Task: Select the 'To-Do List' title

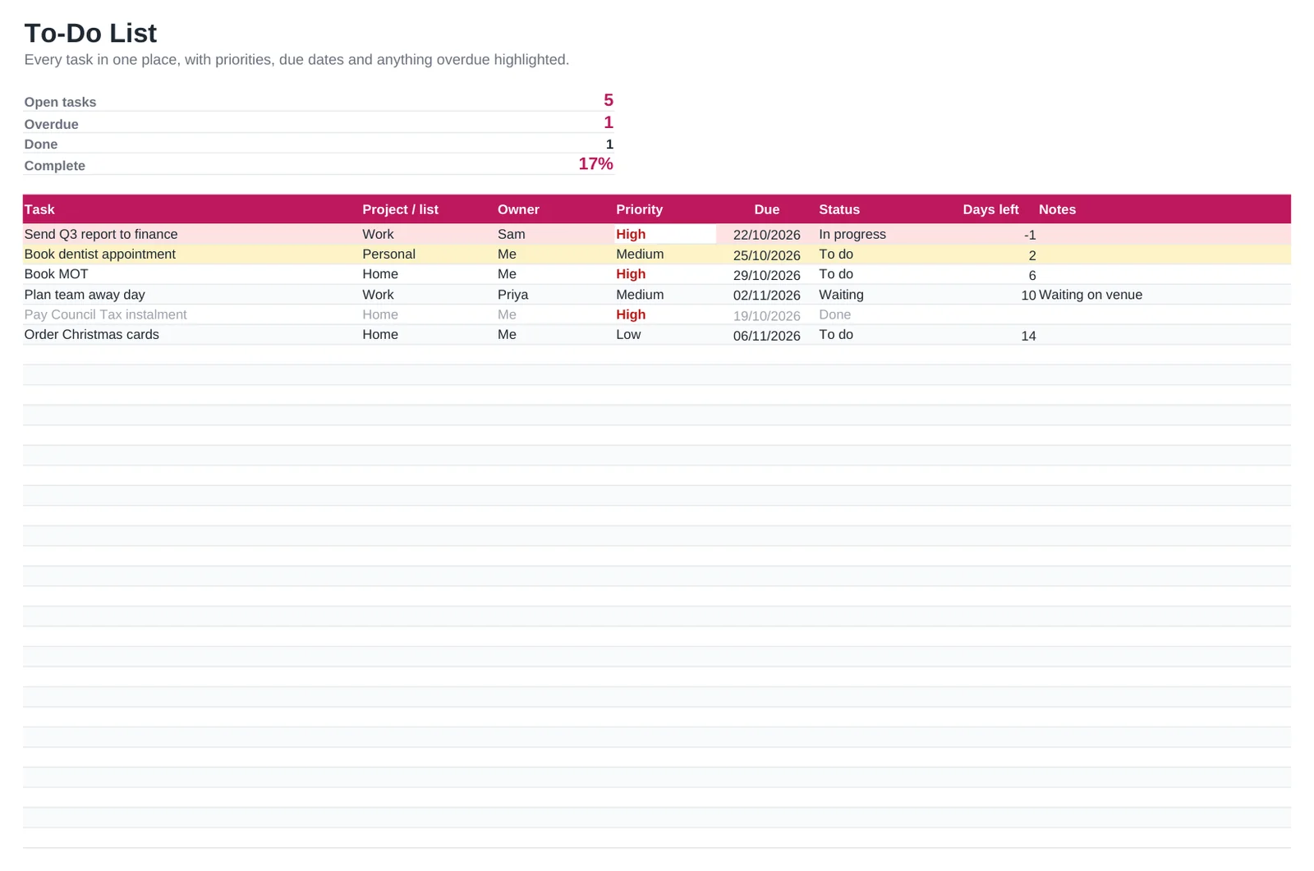Action: coord(90,33)
